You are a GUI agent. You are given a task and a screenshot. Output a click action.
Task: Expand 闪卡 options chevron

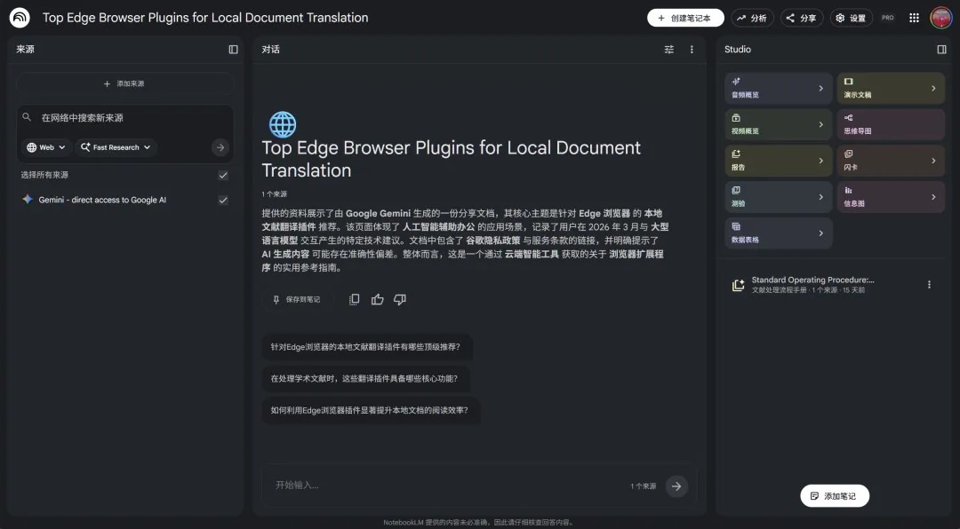[x=933, y=161]
